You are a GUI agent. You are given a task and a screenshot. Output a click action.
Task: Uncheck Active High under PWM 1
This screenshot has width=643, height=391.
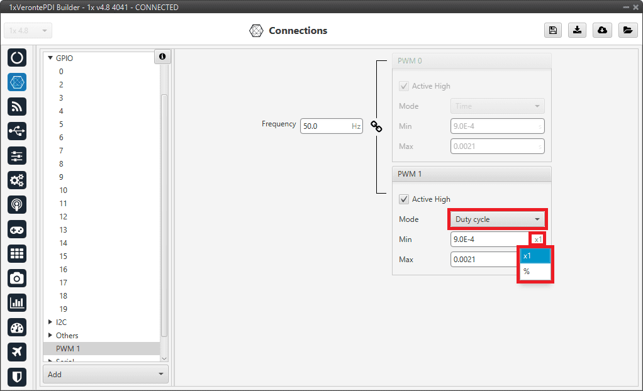[404, 199]
